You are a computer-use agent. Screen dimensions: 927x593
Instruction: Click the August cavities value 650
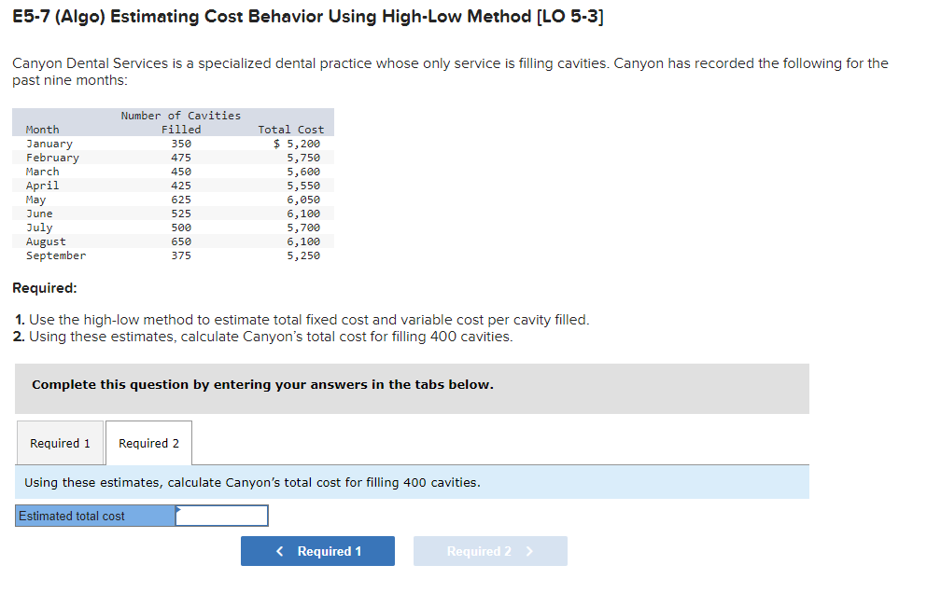click(180, 241)
